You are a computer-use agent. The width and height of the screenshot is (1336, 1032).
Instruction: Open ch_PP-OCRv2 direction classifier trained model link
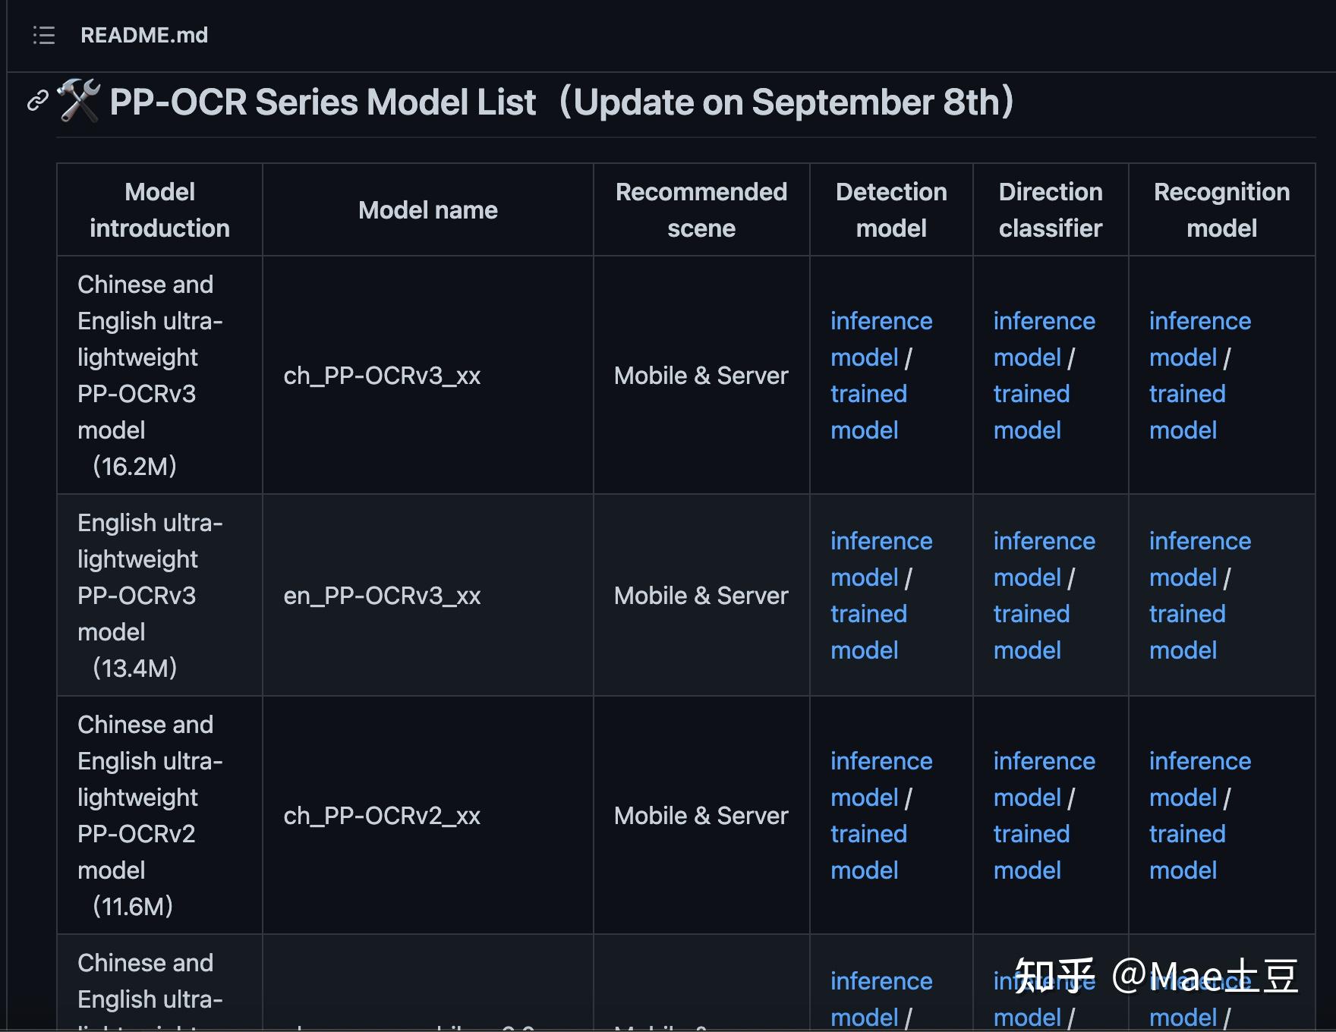1031,834
